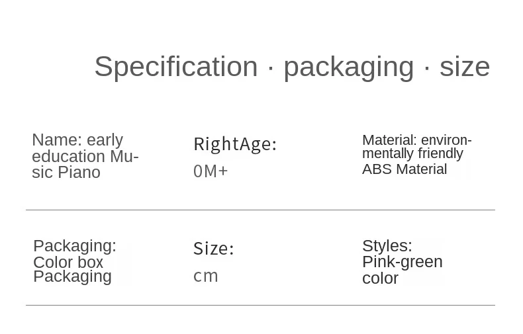Click the "RightAge:" label

(235, 144)
